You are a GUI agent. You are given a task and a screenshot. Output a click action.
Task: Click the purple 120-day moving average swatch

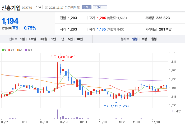coord(26,50)
